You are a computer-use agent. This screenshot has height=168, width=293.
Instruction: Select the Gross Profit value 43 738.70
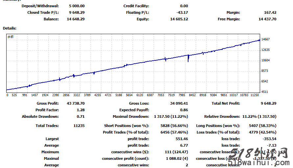(76, 103)
